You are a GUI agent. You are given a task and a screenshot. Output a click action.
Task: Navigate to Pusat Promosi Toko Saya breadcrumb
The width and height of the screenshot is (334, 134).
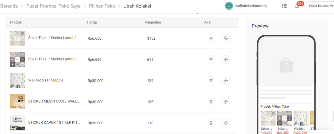(54, 6)
